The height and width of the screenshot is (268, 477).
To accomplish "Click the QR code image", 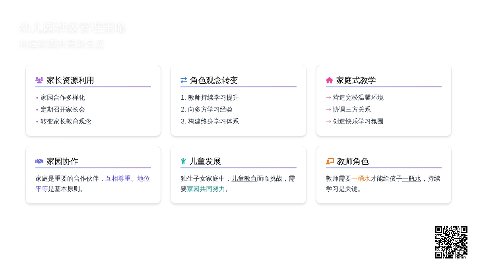I will (451, 242).
